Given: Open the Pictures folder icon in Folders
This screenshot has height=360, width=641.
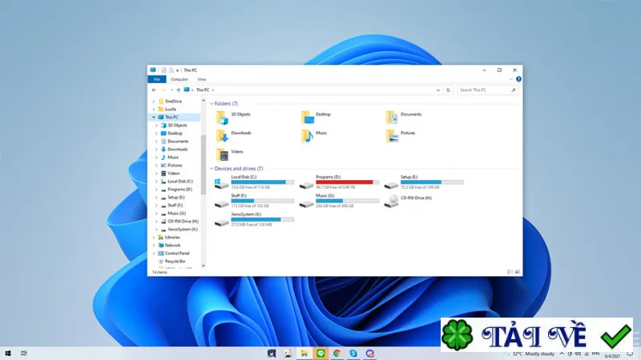Looking at the screenshot, I should (392, 136).
